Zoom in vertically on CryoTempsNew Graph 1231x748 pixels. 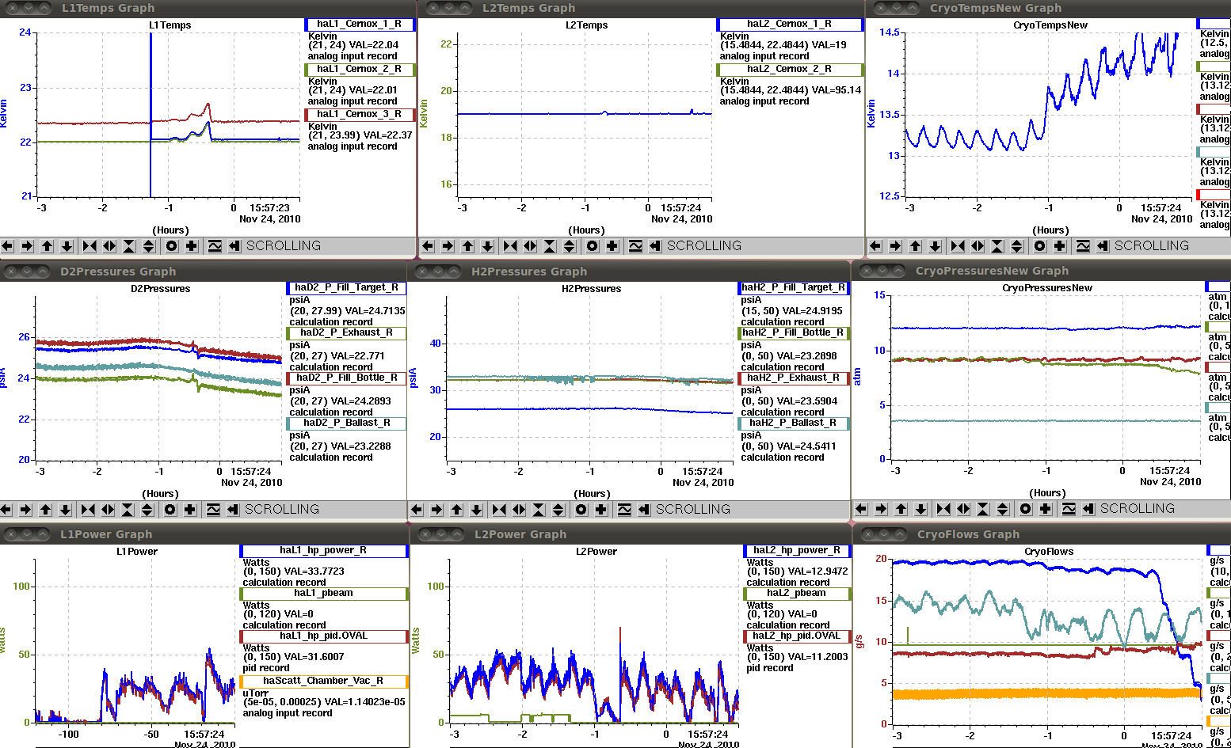(x=997, y=246)
